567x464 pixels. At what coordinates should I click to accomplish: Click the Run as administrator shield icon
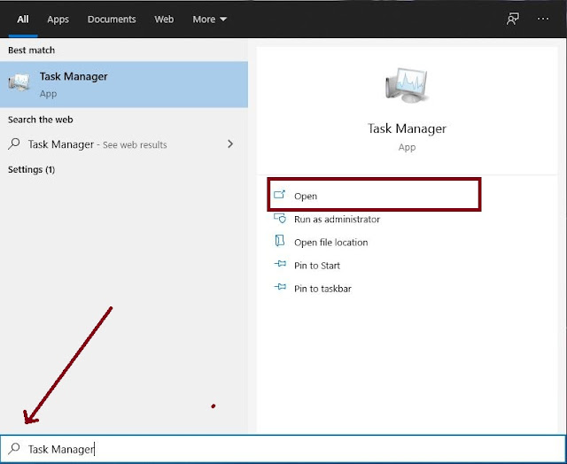click(280, 218)
